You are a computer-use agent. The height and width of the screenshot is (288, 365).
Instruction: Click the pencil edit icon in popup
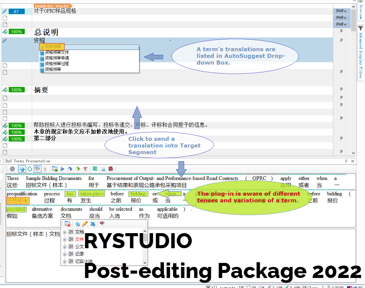pyautogui.click(x=85, y=224)
